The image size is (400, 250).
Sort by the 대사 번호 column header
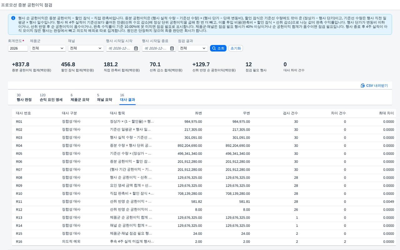pyautogui.click(x=23, y=113)
